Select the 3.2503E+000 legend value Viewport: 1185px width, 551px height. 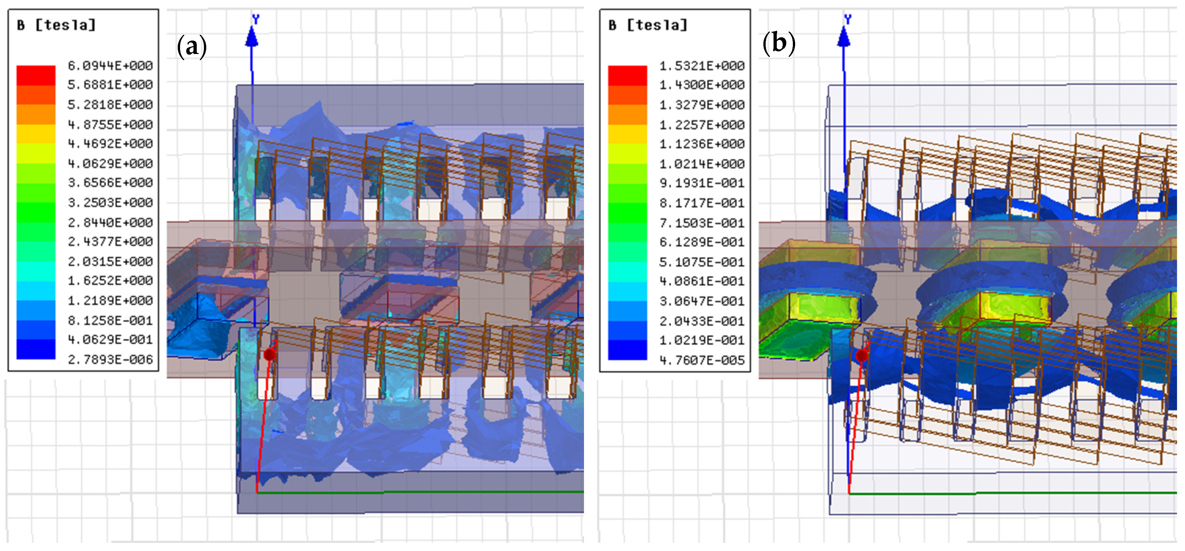pos(110,202)
